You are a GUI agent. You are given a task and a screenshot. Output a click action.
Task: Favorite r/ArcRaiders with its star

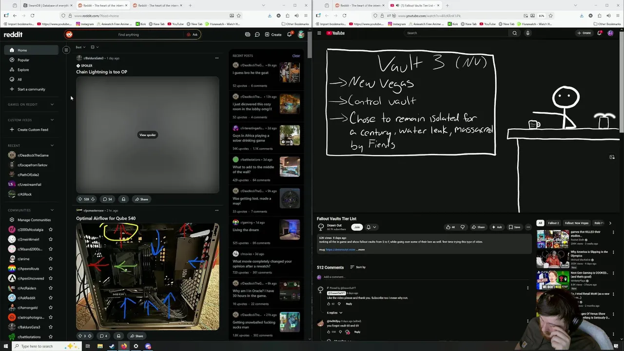(50, 288)
